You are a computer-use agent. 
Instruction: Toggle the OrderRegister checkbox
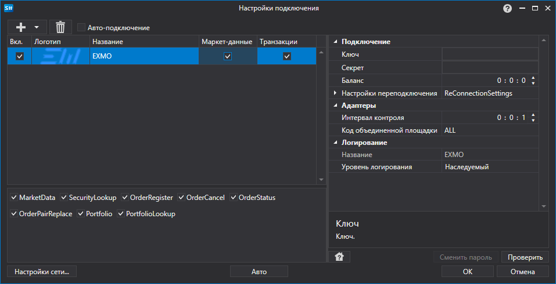[x=125, y=197]
